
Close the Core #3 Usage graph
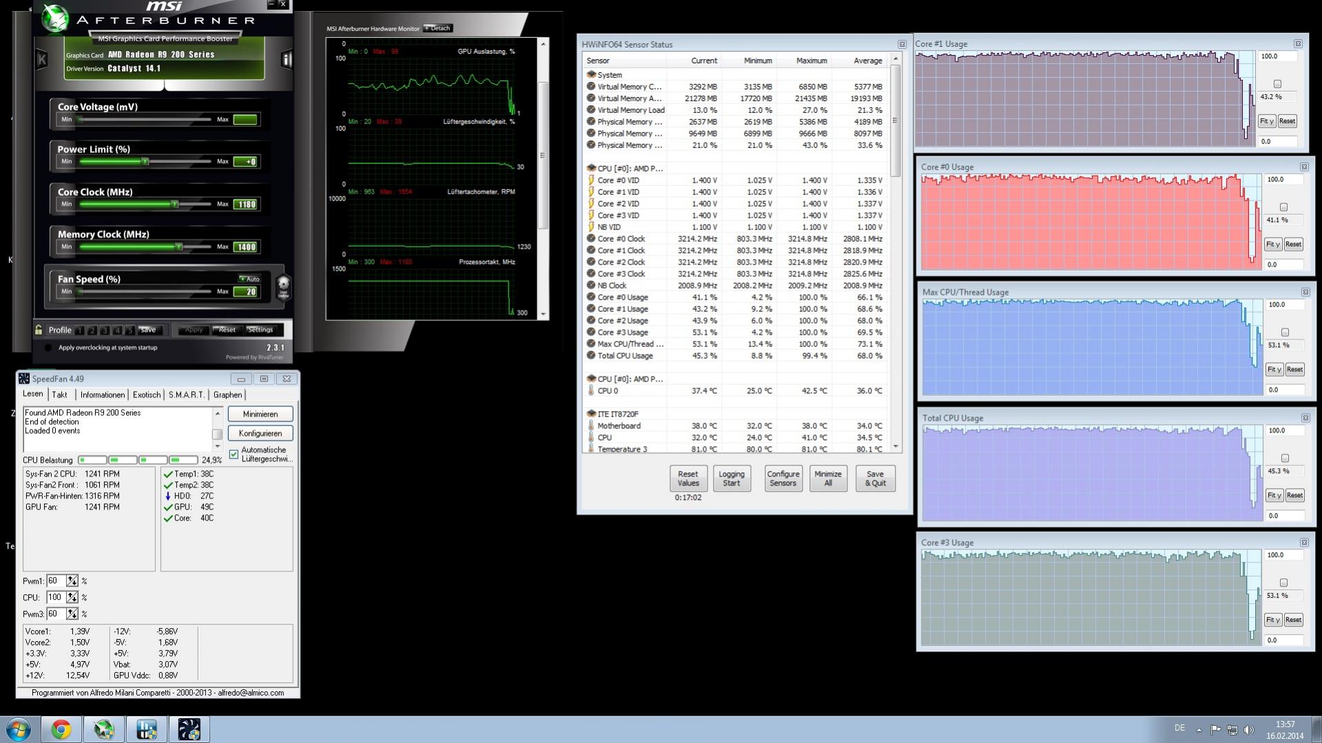(1304, 543)
